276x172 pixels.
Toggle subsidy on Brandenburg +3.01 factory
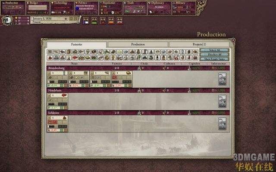pos(104,86)
